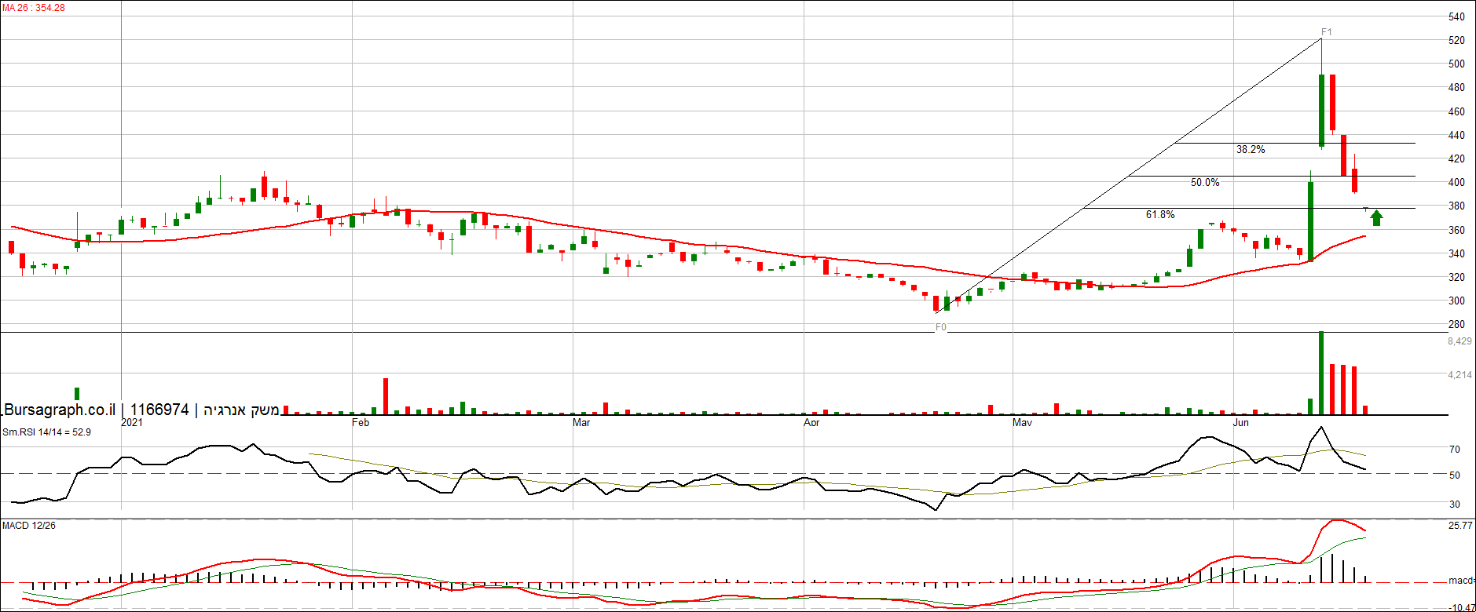The height and width of the screenshot is (612, 1476).
Task: Click the F1 Fibonacci peak marker
Action: (x=1326, y=32)
